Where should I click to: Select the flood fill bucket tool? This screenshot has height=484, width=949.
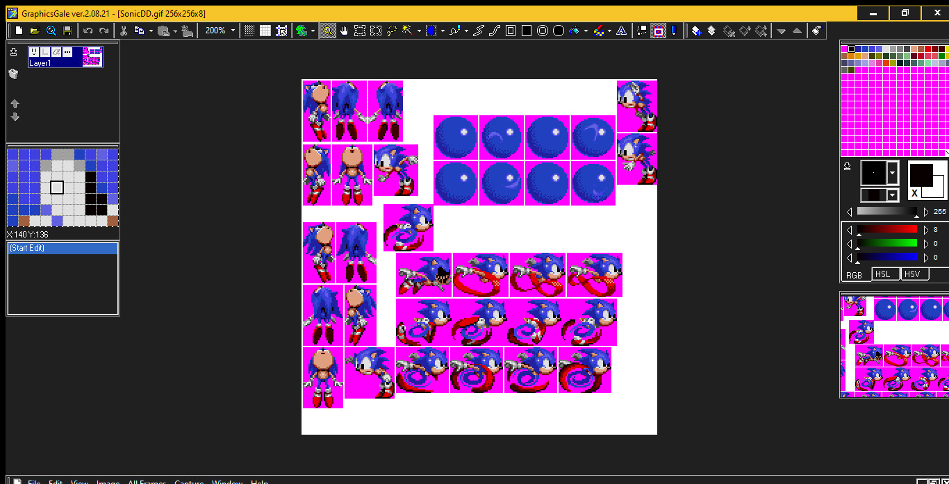pyautogui.click(x=575, y=31)
